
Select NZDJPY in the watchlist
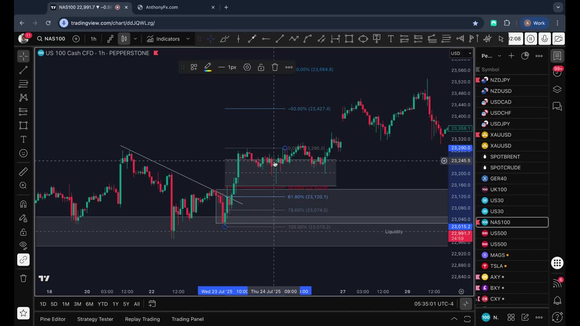coord(512,80)
